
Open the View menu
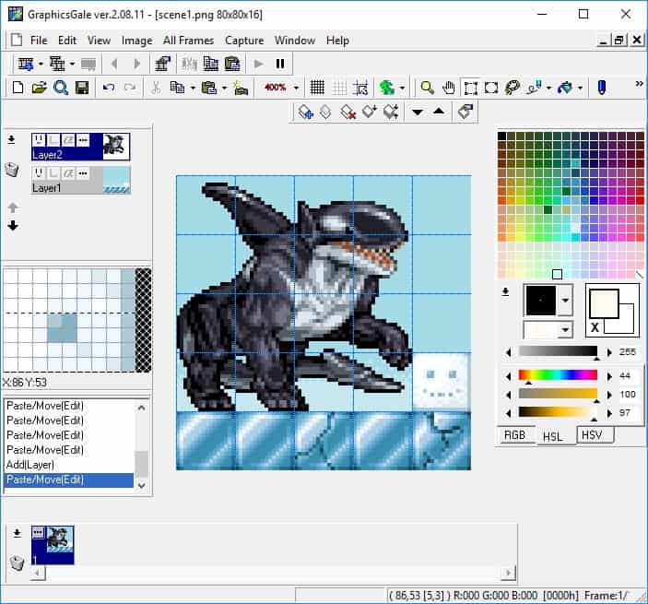pyautogui.click(x=99, y=41)
